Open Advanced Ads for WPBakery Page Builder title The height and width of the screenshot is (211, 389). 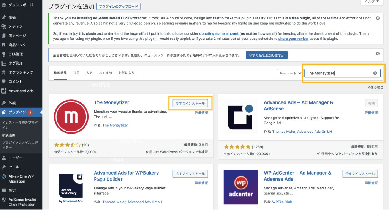pyautogui.click(x=126, y=176)
